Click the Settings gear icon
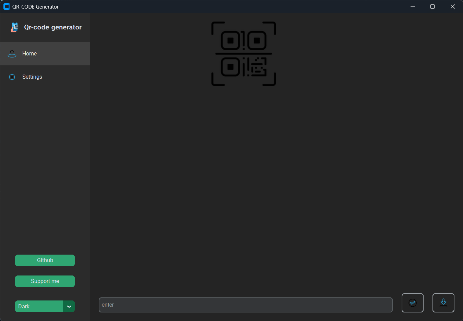The image size is (463, 321). [x=12, y=77]
